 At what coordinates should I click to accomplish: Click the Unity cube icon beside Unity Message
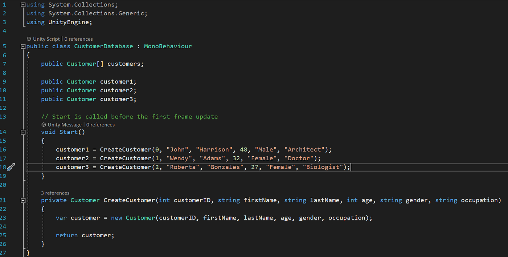(43, 124)
